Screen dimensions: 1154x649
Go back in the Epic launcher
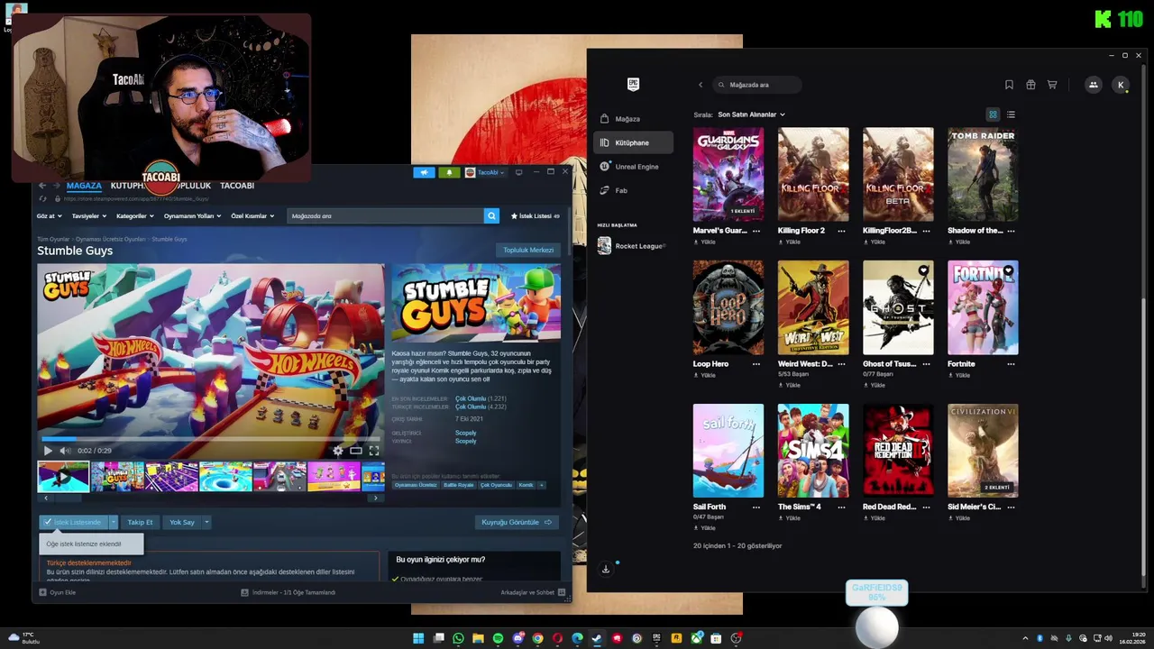701,85
